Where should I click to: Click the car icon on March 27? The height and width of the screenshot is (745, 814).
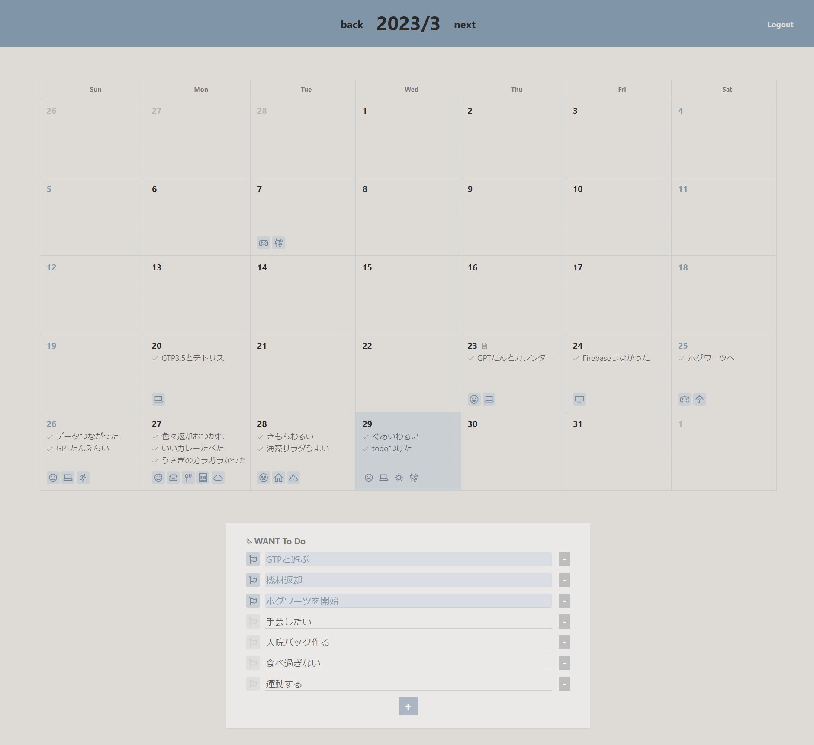173,478
